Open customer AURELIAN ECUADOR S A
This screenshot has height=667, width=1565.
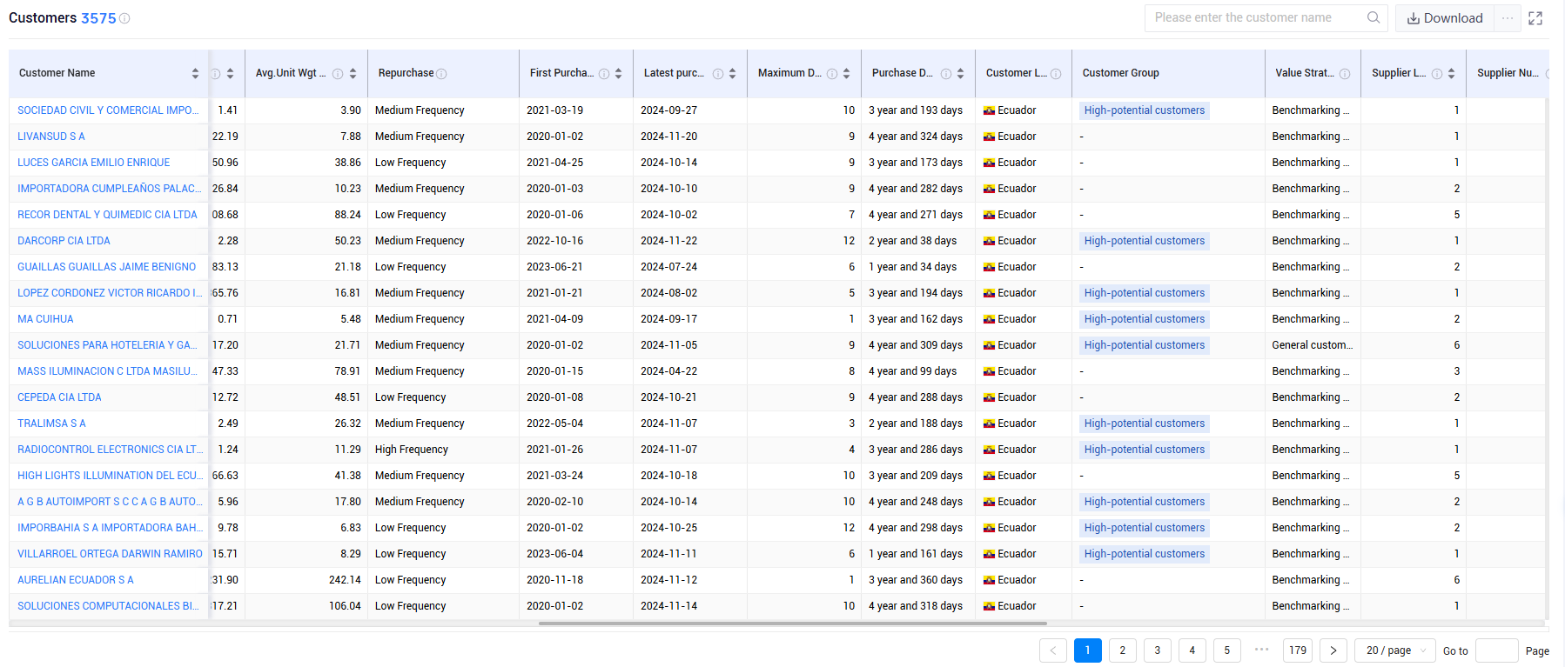[x=76, y=580]
